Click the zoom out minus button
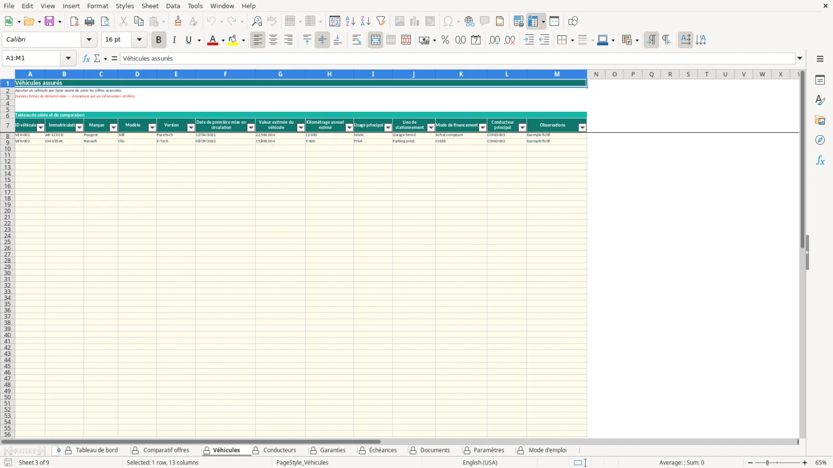833x468 pixels. [x=750, y=463]
